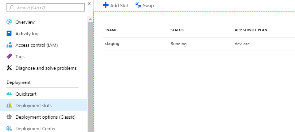The height and width of the screenshot is (132, 295).
Task: Open the Overview menu item
Action: pos(25,22)
